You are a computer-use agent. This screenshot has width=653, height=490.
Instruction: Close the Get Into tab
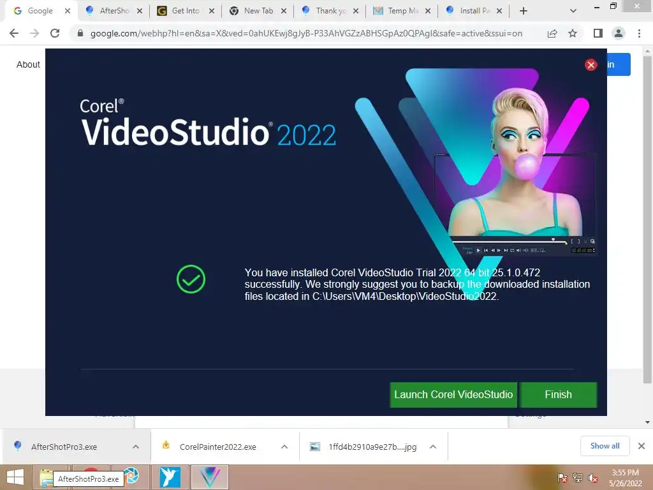(212, 11)
